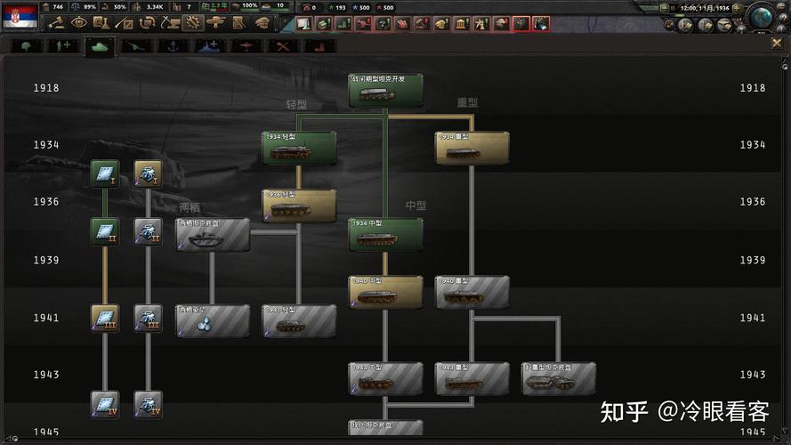The height and width of the screenshot is (445, 791).
Task: Select 1934 重型 tank technology
Action: coord(472,148)
